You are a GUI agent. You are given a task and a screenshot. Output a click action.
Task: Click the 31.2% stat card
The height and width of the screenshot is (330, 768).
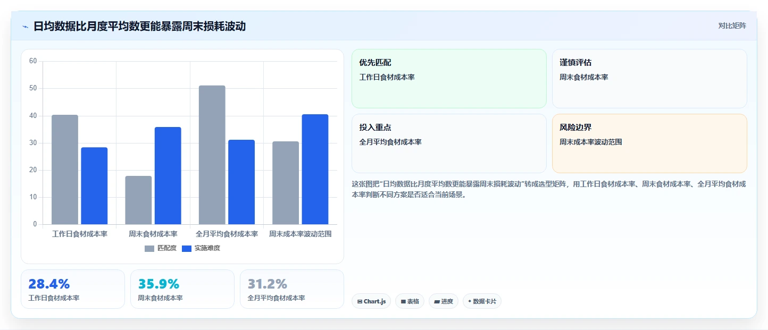click(292, 289)
